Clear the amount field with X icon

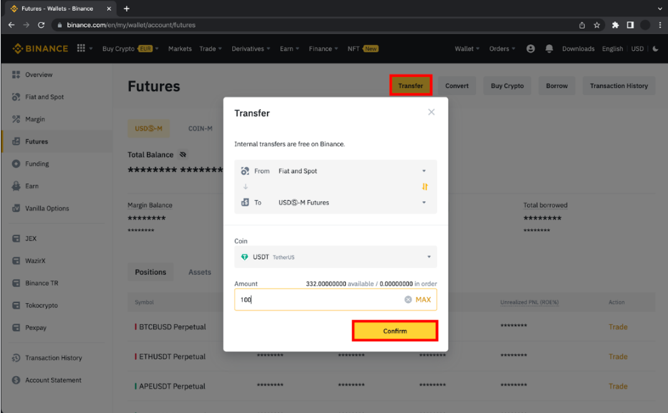click(x=408, y=299)
